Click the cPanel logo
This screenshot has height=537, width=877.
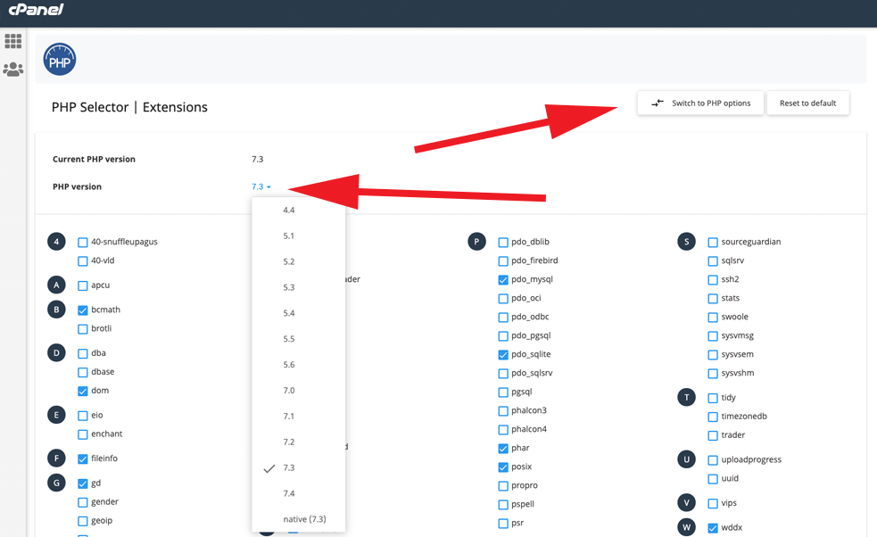[x=37, y=10]
